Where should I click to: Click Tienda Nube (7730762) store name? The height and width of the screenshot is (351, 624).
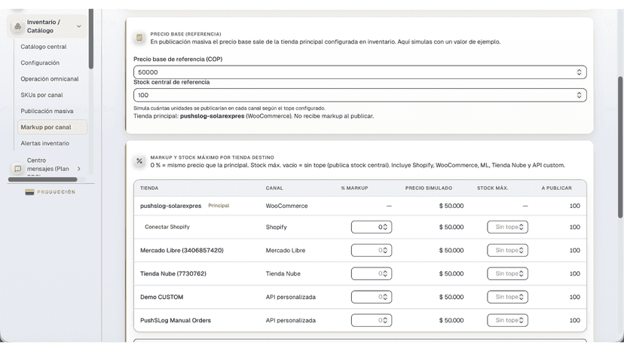(x=173, y=273)
